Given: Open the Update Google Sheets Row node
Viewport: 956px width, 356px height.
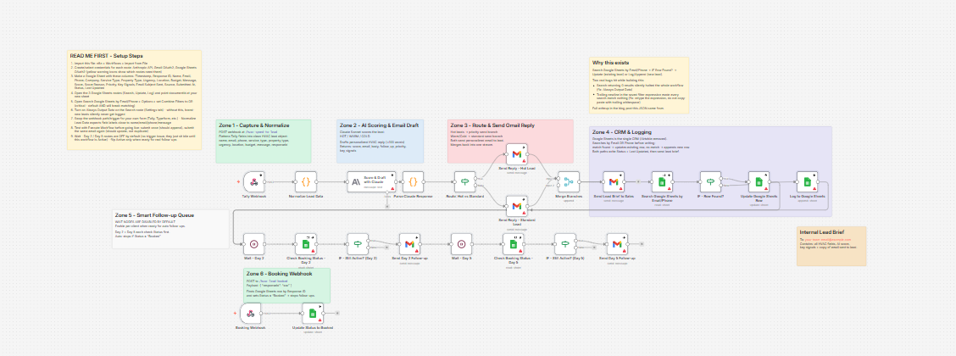Looking at the screenshot, I should 759,181.
